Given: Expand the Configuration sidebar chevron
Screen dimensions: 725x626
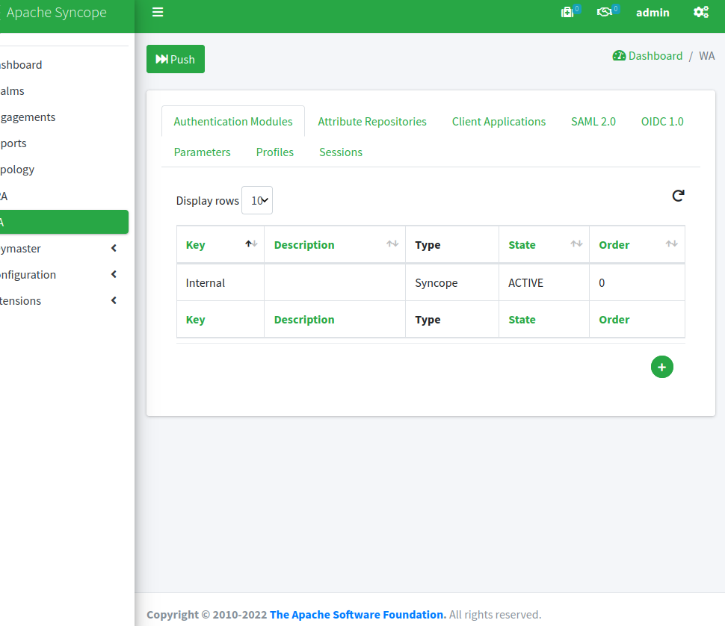Looking at the screenshot, I should 114,274.
